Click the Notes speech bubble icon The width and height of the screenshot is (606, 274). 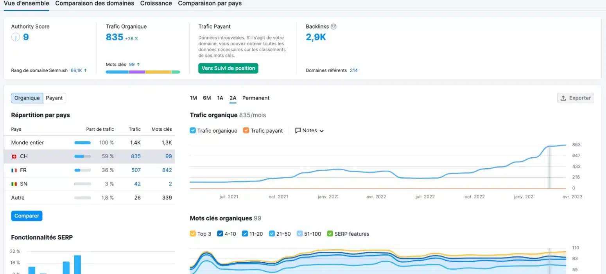pyautogui.click(x=298, y=131)
